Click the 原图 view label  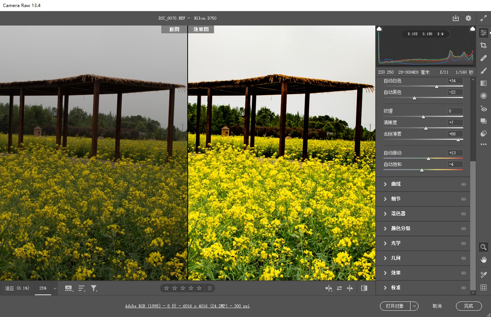[x=174, y=29]
